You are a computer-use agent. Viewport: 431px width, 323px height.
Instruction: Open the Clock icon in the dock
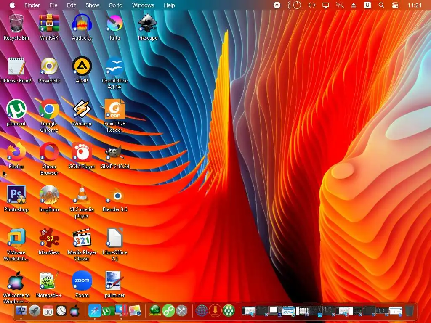tap(61, 311)
